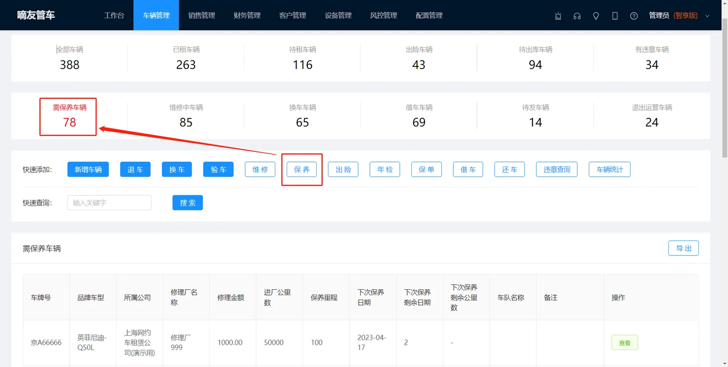Screen dimensions: 728x367
Task: Select the 待租车辆 116 statistic
Action: coord(303,58)
